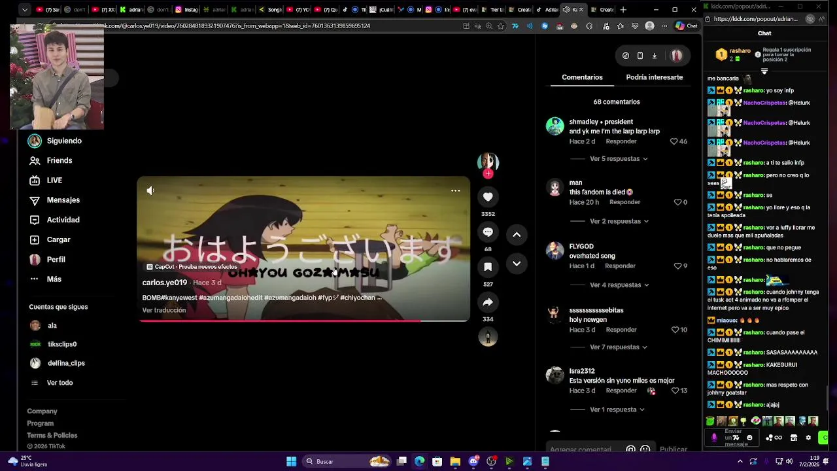
Task: Toggle video mute speaker icon
Action: 150,190
